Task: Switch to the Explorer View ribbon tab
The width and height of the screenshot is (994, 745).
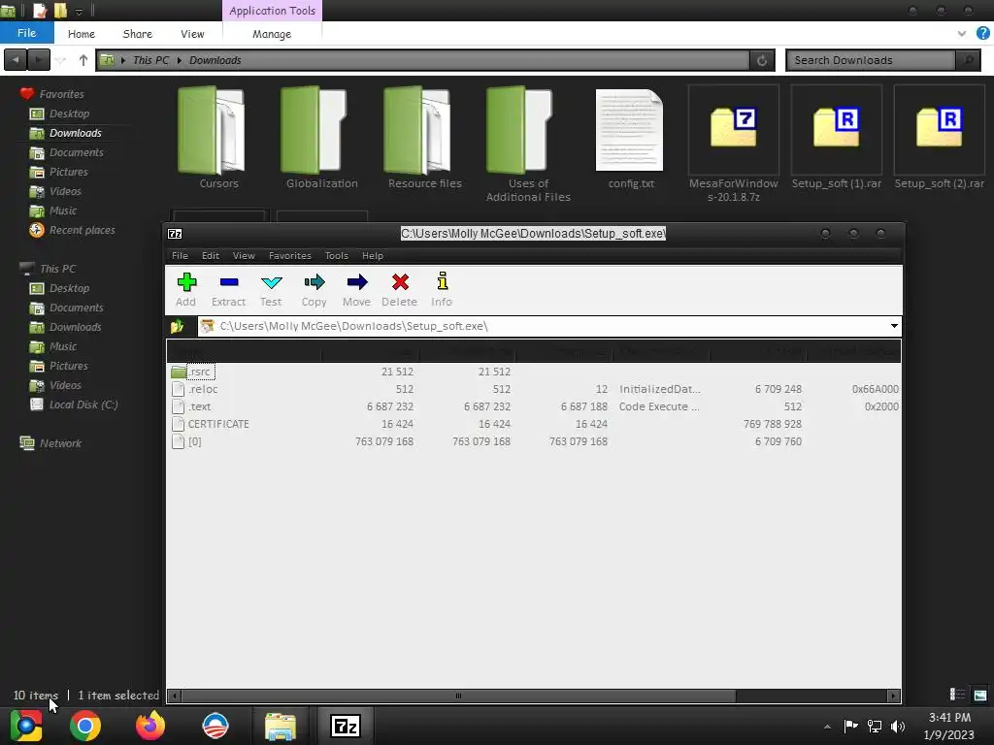Action: click(x=192, y=34)
